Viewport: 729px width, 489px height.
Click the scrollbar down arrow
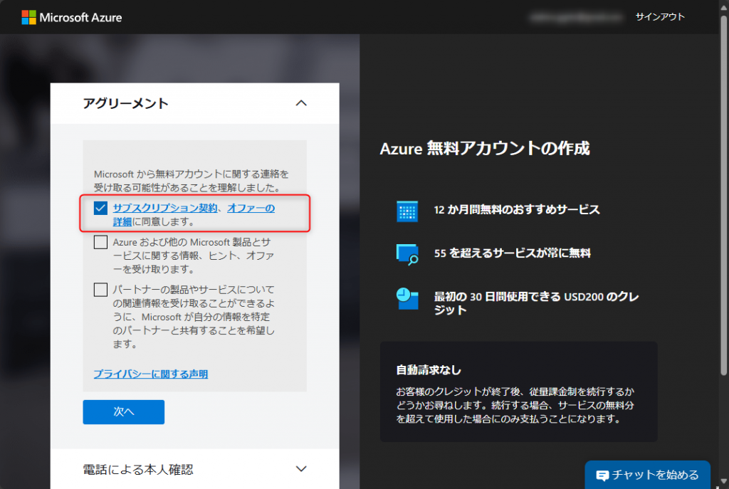(x=723, y=482)
